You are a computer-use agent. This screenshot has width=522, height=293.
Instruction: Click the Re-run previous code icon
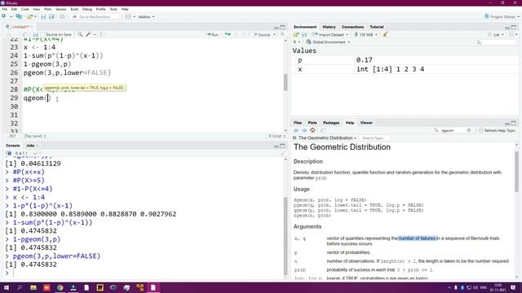click(x=228, y=34)
